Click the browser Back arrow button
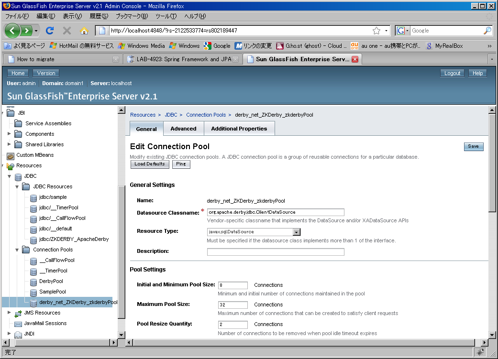The height and width of the screenshot is (359, 498). (x=12, y=31)
